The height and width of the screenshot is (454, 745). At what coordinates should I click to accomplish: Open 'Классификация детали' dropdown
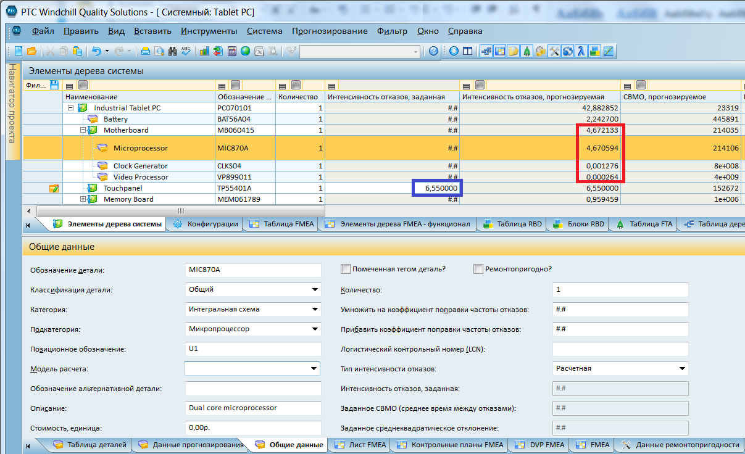(315, 289)
